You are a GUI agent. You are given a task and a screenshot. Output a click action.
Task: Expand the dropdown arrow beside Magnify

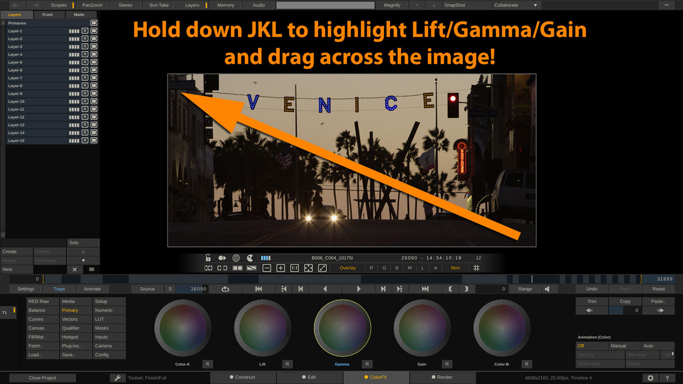point(417,5)
